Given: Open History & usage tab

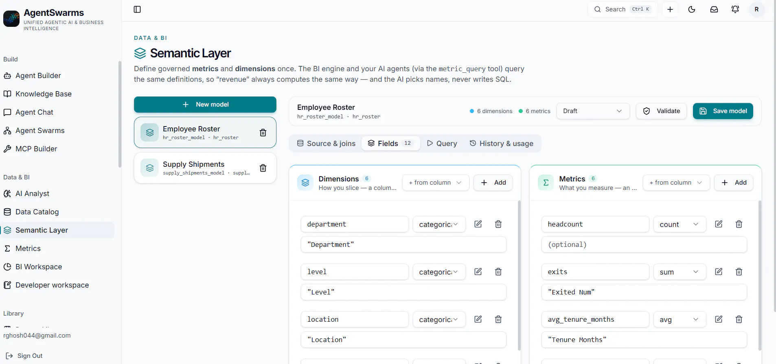Looking at the screenshot, I should 501,144.
